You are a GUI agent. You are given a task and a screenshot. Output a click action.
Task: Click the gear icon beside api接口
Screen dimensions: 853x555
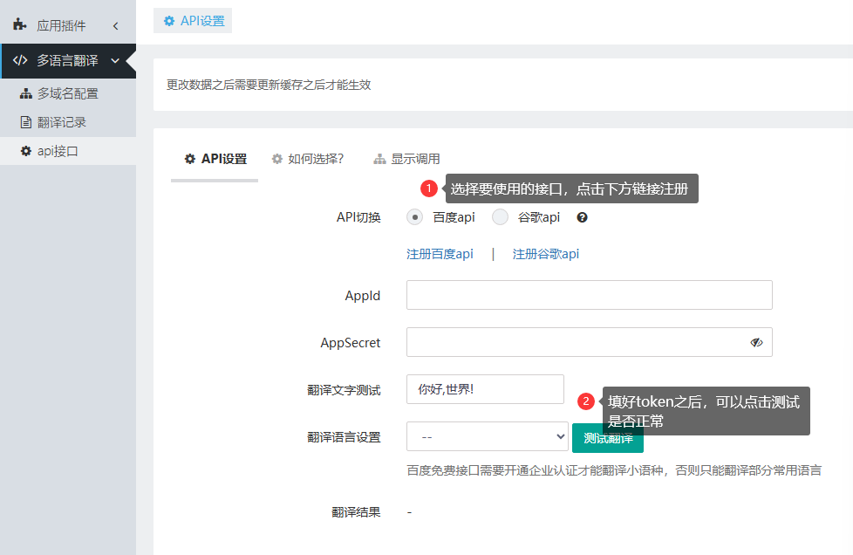click(x=25, y=151)
